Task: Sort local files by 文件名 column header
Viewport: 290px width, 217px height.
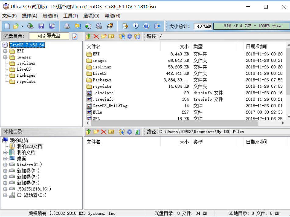Action: pos(123,142)
